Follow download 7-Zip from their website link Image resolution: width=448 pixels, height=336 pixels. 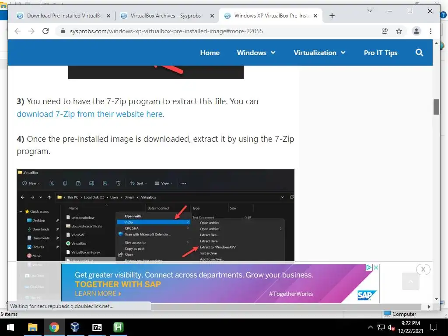90,114
